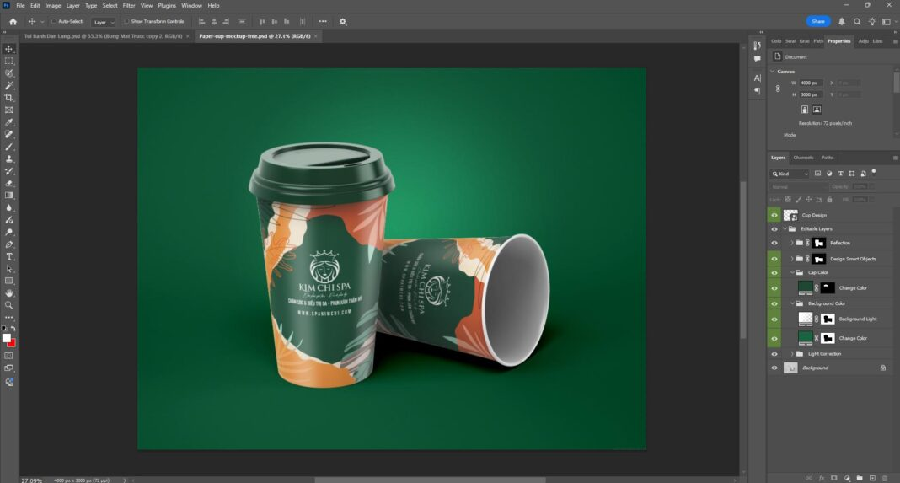Hide the Design Smart Objects group
Image resolution: width=900 pixels, height=483 pixels.
(774, 259)
